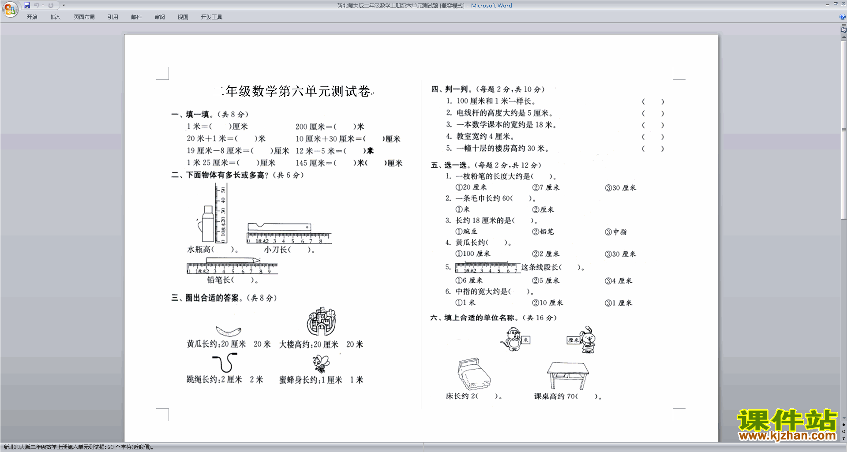The image size is (847, 452).
Task: Click the equation 200 厘米=( )米
Action: coord(330,127)
